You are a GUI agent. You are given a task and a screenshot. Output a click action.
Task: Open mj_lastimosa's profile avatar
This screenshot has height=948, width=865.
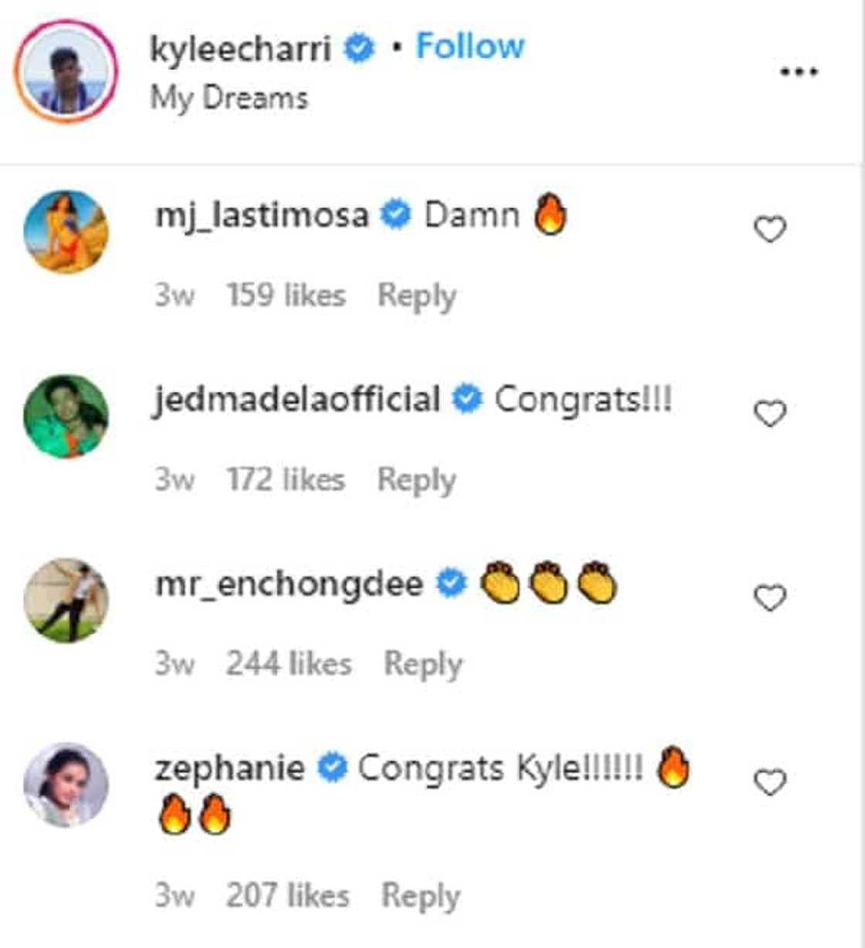coord(66,232)
